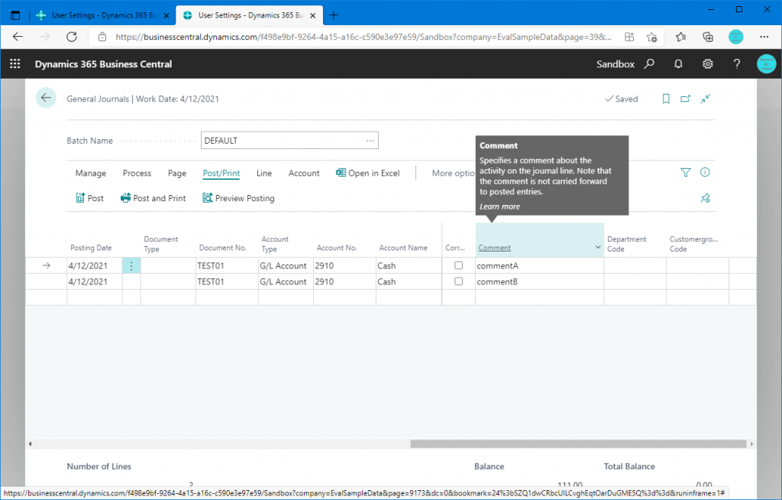Image resolution: width=782 pixels, height=500 pixels.
Task: Open browser settings ellipsis menu
Action: (764, 37)
